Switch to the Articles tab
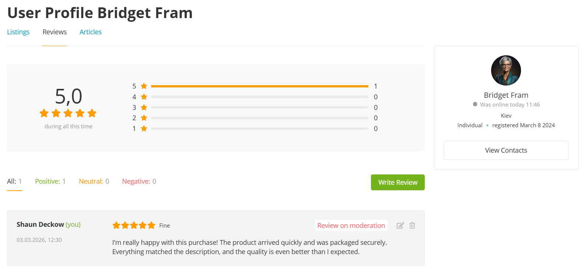This screenshot has width=587, height=274. point(90,32)
